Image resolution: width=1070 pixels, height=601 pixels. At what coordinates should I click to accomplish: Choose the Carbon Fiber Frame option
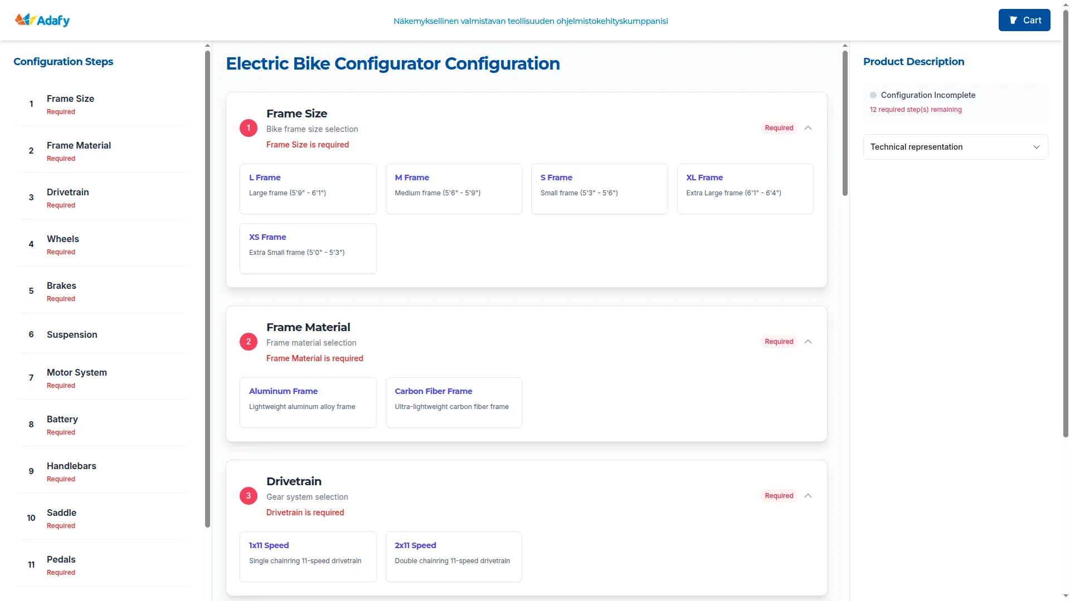(x=454, y=402)
